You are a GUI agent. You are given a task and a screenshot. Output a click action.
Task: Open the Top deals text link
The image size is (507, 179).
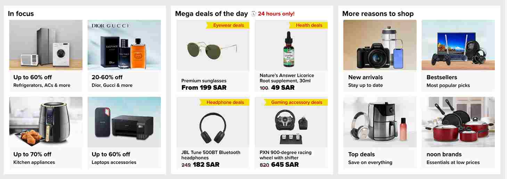pyautogui.click(x=361, y=154)
